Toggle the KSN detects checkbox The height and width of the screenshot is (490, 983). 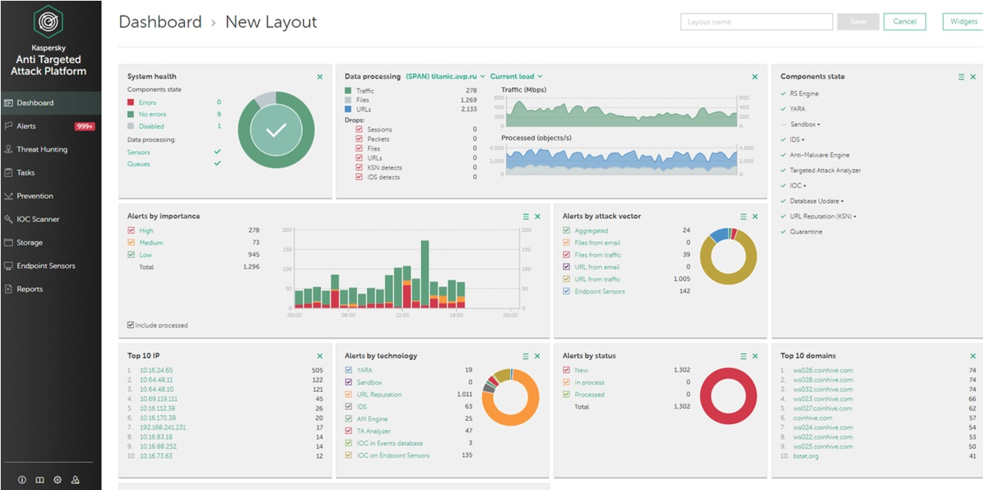pos(359,168)
